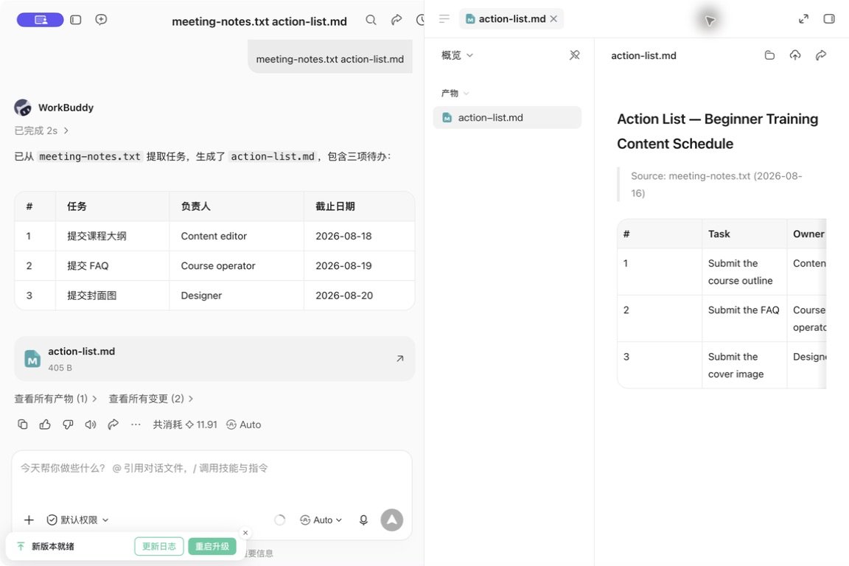Viewport: 849px width, 566px height.
Task: Click microphone icon in input box
Action: (363, 520)
